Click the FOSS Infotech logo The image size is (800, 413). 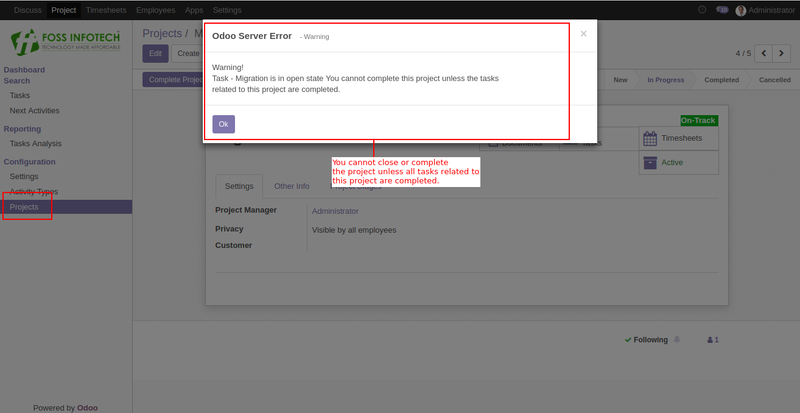[66, 42]
